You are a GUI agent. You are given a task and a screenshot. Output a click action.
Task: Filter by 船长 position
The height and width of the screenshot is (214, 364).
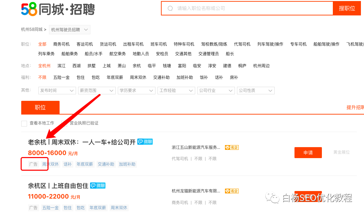[230, 54]
